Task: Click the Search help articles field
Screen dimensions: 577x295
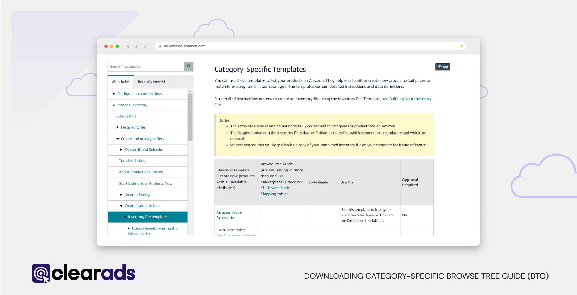Action: [146, 66]
